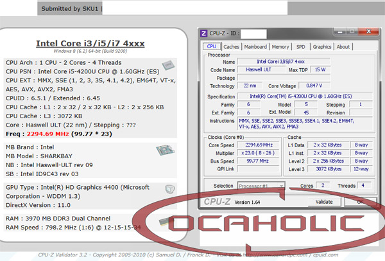Click the MB Model SHARKBAY line
The height and width of the screenshot is (261, 385).
(x=39, y=156)
